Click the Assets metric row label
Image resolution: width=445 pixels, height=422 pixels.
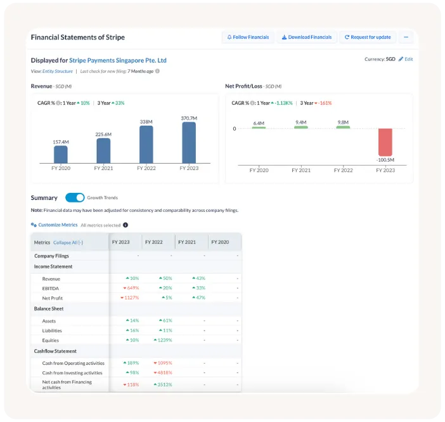pos(49,321)
